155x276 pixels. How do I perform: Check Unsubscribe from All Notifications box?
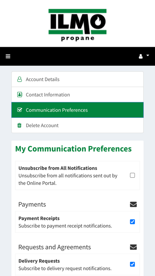[x=132, y=175]
